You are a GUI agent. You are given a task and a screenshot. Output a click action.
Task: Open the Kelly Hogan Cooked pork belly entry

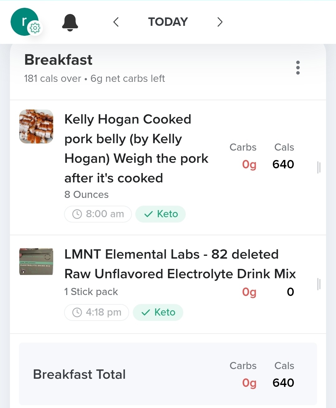pos(136,149)
